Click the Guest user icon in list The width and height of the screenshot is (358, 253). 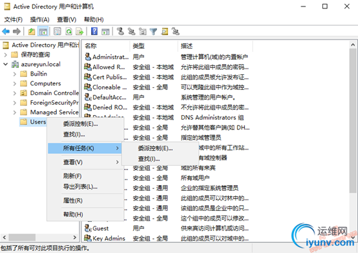click(88, 228)
